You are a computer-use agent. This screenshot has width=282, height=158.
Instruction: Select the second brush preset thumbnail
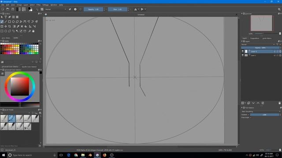(12, 118)
